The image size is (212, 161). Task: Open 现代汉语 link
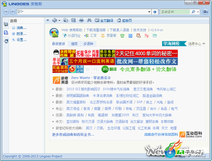[88, 122]
